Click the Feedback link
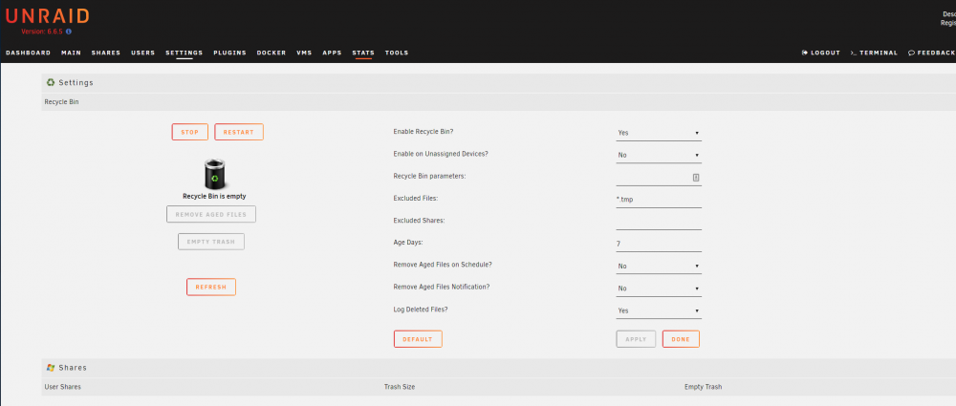Image resolution: width=956 pixels, height=406 pixels. [x=931, y=53]
